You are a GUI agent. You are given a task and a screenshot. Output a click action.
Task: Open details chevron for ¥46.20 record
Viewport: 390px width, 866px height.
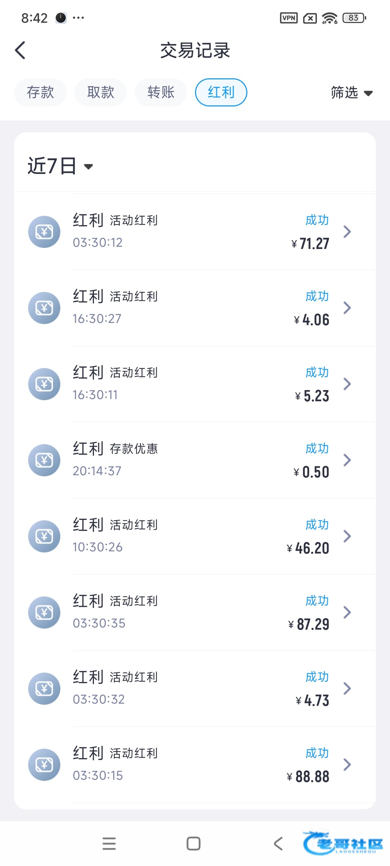(347, 536)
